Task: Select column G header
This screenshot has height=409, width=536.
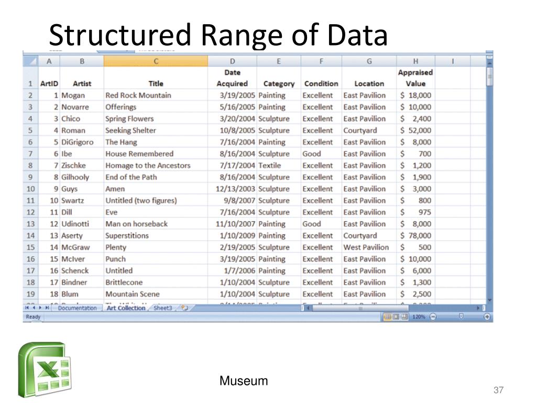Action: click(369, 61)
